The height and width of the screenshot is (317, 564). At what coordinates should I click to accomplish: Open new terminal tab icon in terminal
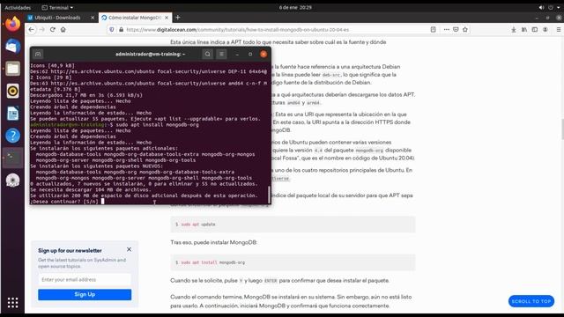coord(38,54)
